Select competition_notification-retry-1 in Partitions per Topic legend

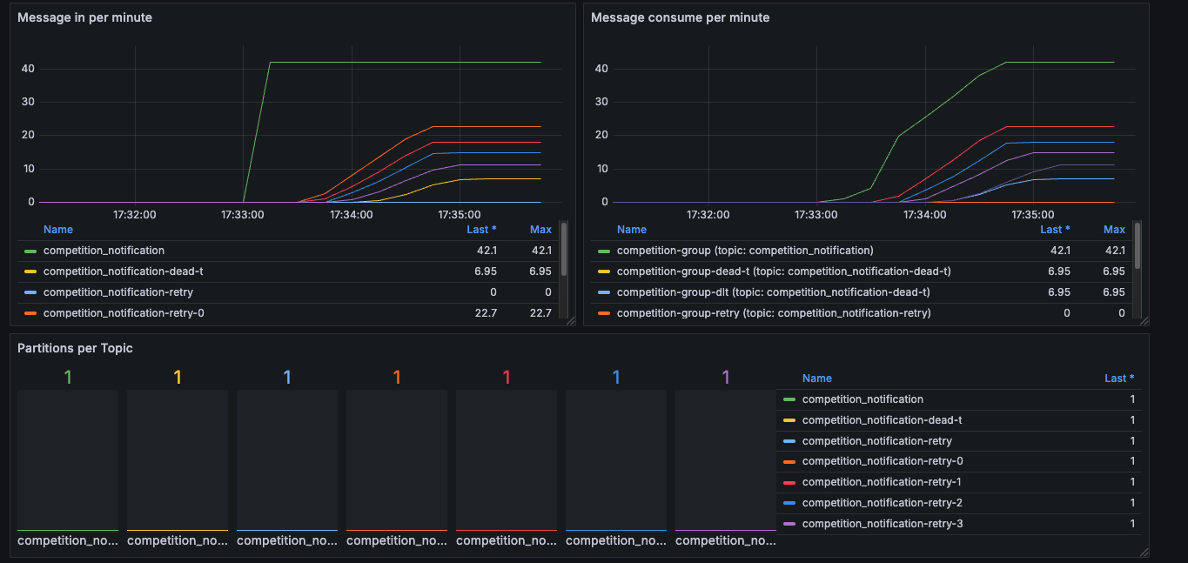(882, 482)
